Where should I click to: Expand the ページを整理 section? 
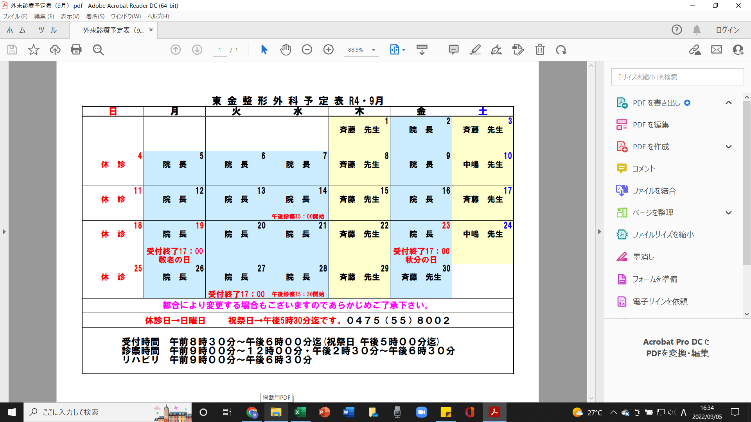tap(728, 213)
